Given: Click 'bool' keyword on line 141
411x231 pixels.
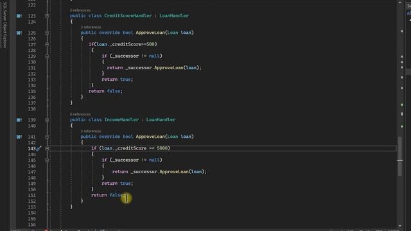Looking at the screenshot, I should 128,137.
